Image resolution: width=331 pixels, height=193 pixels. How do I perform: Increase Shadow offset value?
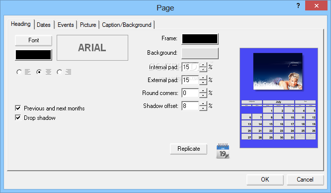click(203, 103)
